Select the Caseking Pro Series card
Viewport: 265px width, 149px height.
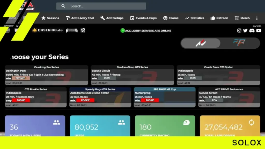coord(47,75)
